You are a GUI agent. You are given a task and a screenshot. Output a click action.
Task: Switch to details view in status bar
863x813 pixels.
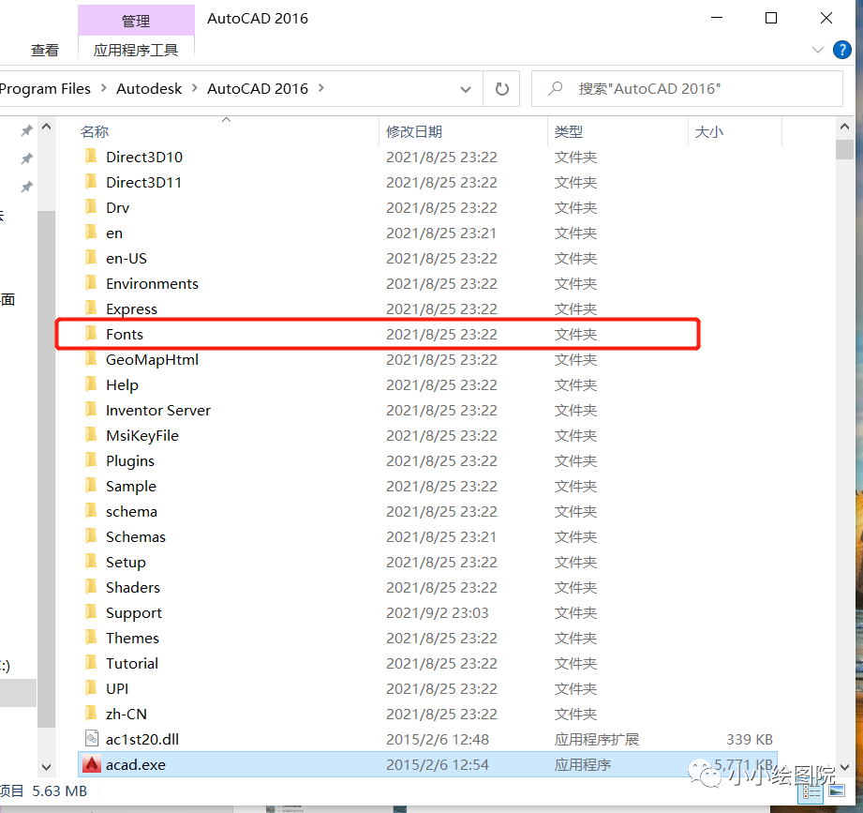click(x=811, y=791)
